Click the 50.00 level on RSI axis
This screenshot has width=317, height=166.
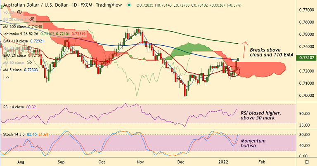click(305, 114)
